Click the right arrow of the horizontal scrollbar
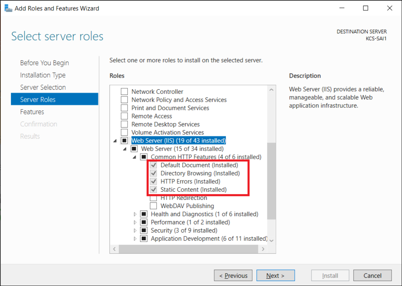The width and height of the screenshot is (402, 286). pyautogui.click(x=263, y=249)
